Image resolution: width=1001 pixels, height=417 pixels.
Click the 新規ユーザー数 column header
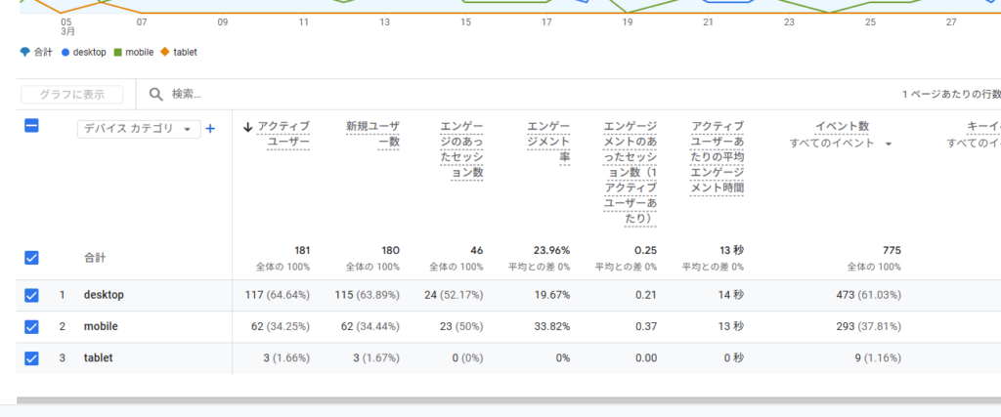coord(372,135)
